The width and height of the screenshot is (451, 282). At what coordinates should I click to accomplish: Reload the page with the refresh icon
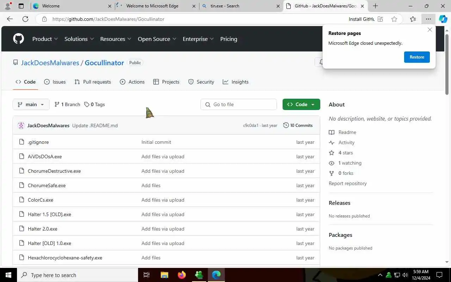tap(25, 19)
